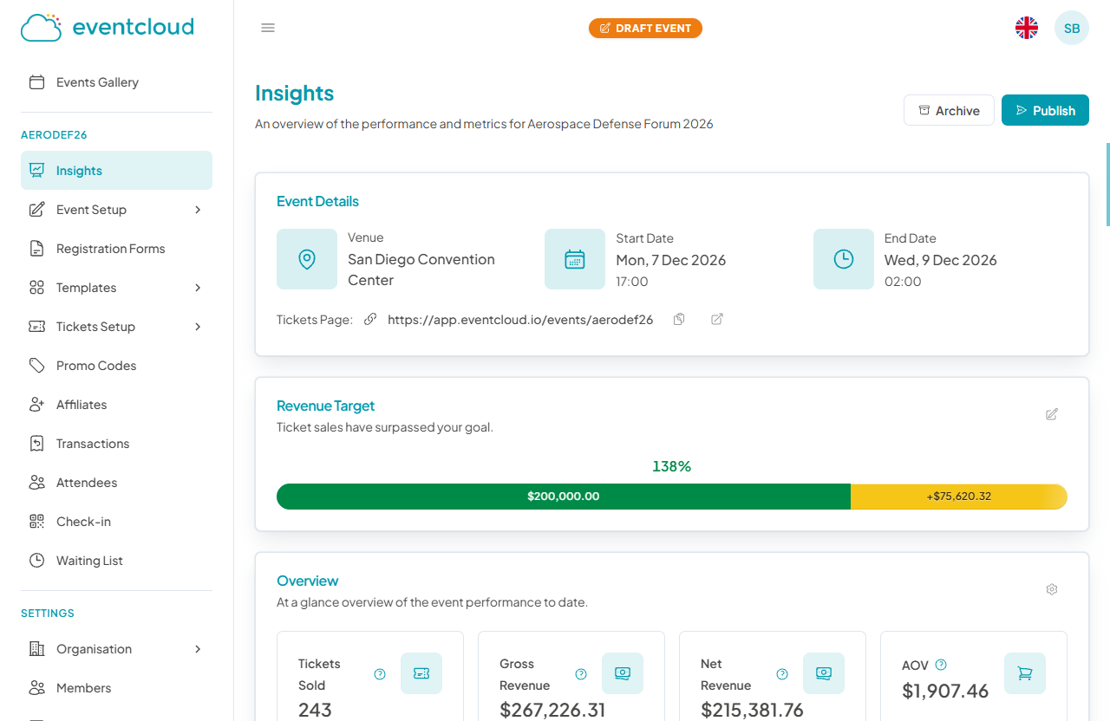Open Events Gallery
This screenshot has width=1110, height=721.
click(x=116, y=82)
